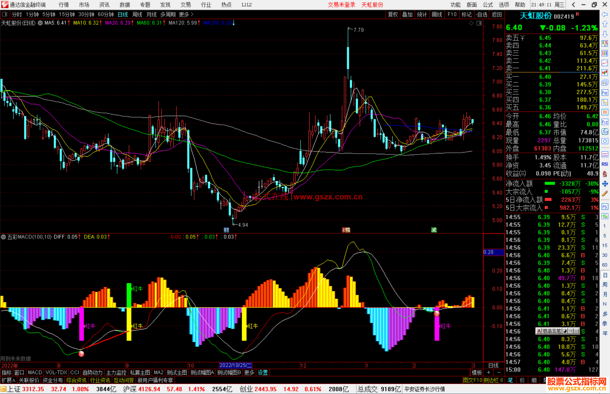Expand 更多 periods chevron in timeframe bar
This screenshot has height=394, width=610.
click(192, 14)
